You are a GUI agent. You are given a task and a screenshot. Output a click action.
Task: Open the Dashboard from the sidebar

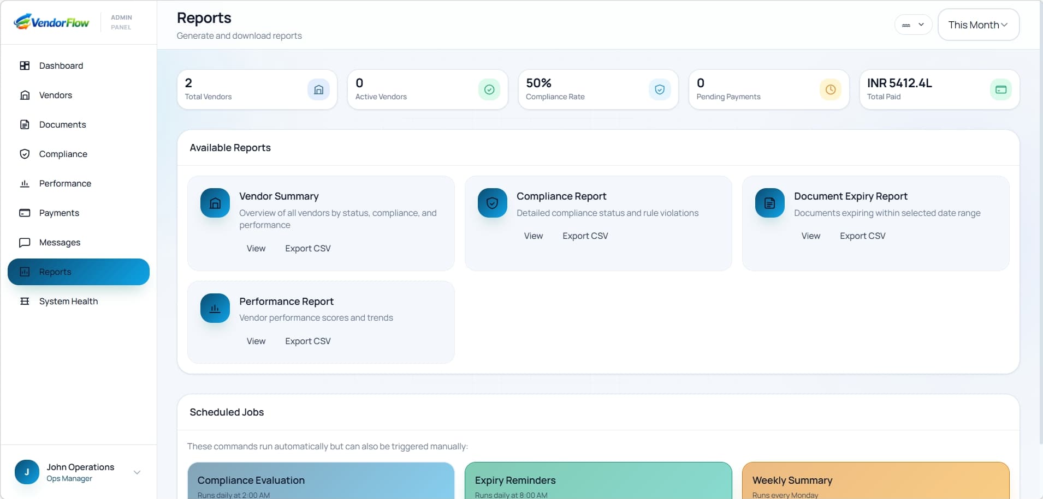pyautogui.click(x=60, y=65)
